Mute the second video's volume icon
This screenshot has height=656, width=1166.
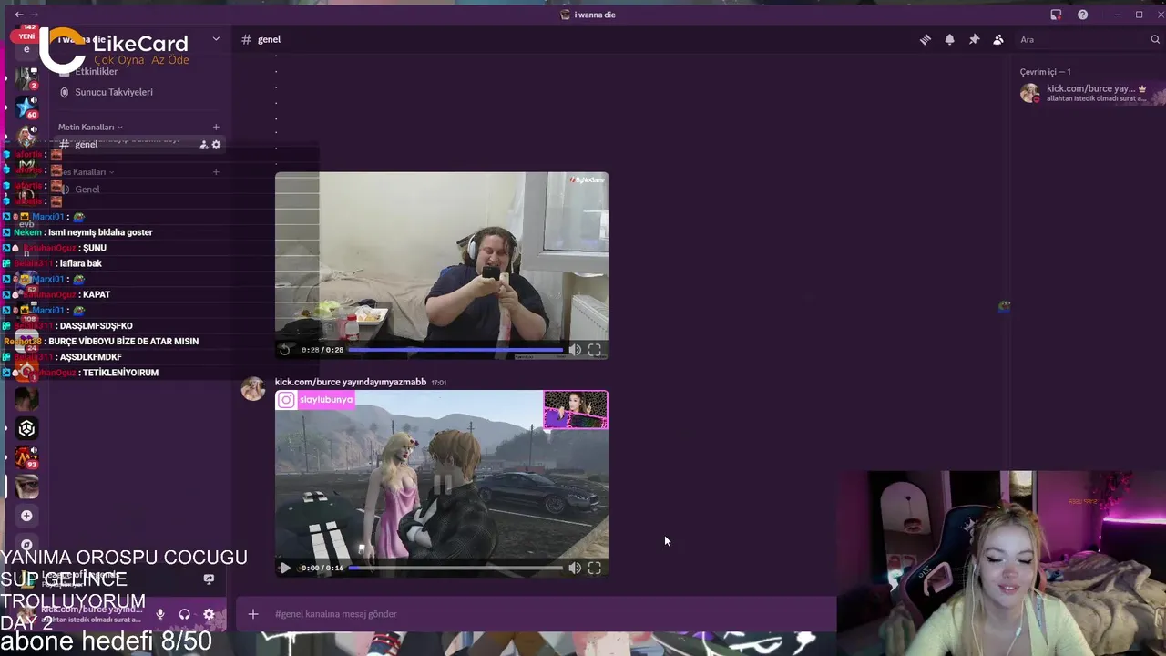click(575, 568)
